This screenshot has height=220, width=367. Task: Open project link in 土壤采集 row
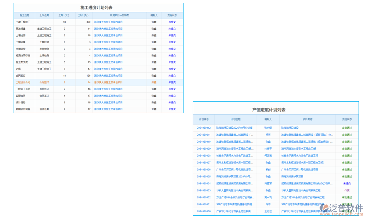click(108, 42)
